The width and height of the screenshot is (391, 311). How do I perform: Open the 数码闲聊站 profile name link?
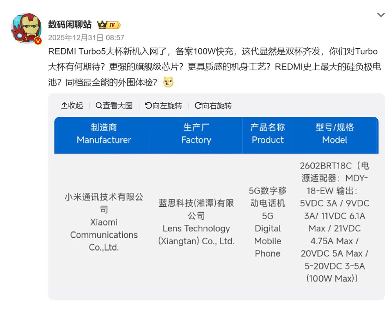pos(70,24)
